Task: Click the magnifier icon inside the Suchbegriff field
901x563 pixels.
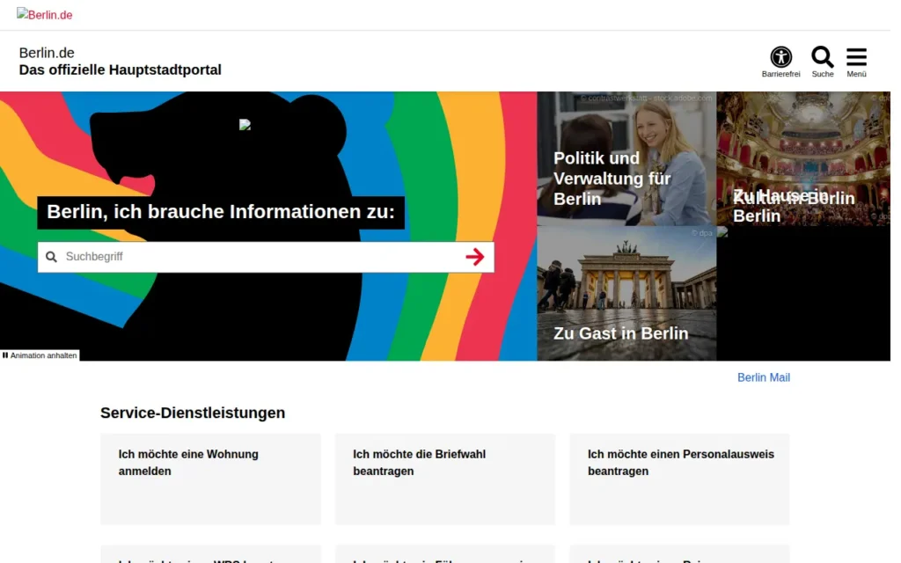Action: pyautogui.click(x=51, y=257)
